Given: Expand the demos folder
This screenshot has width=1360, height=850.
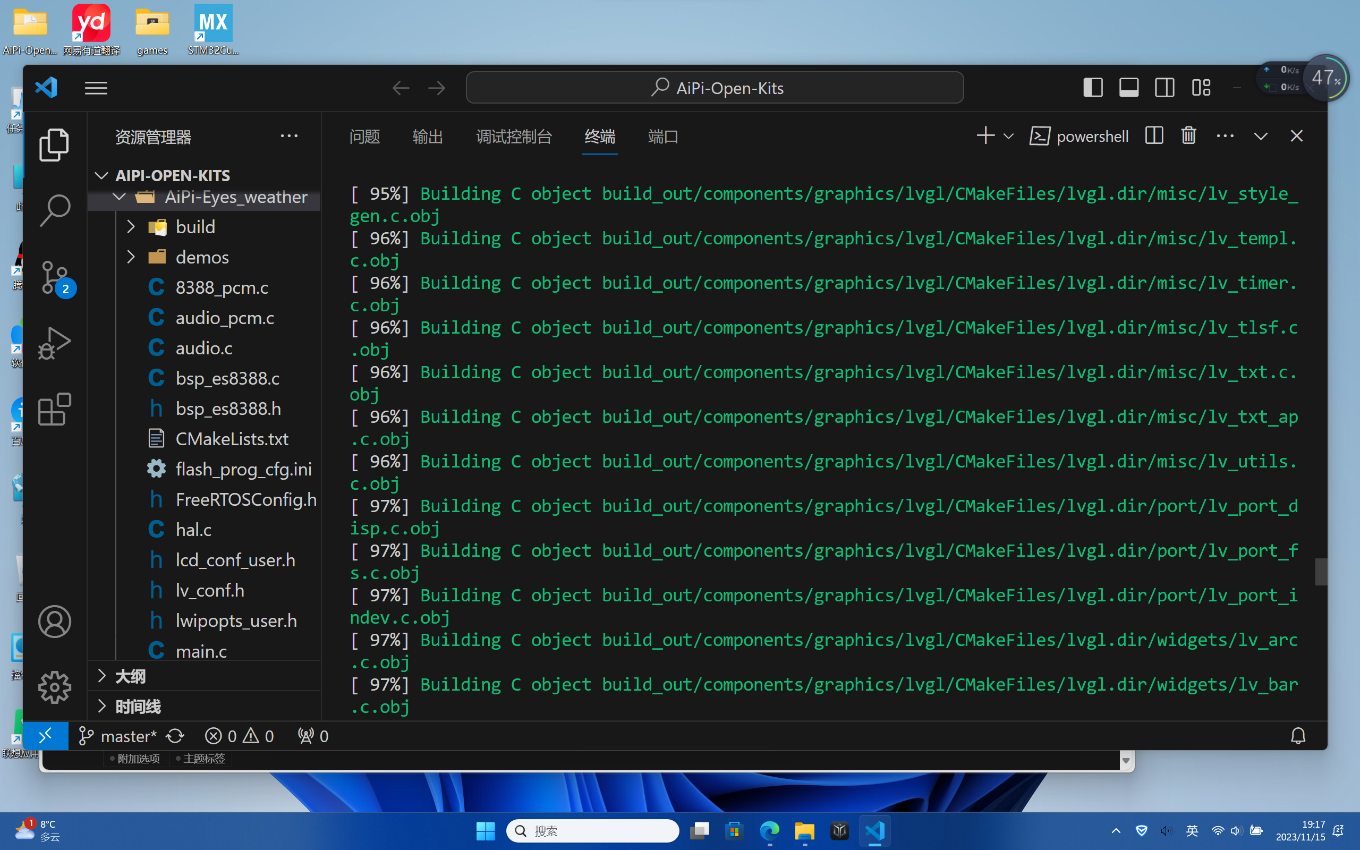Looking at the screenshot, I should (x=205, y=257).
